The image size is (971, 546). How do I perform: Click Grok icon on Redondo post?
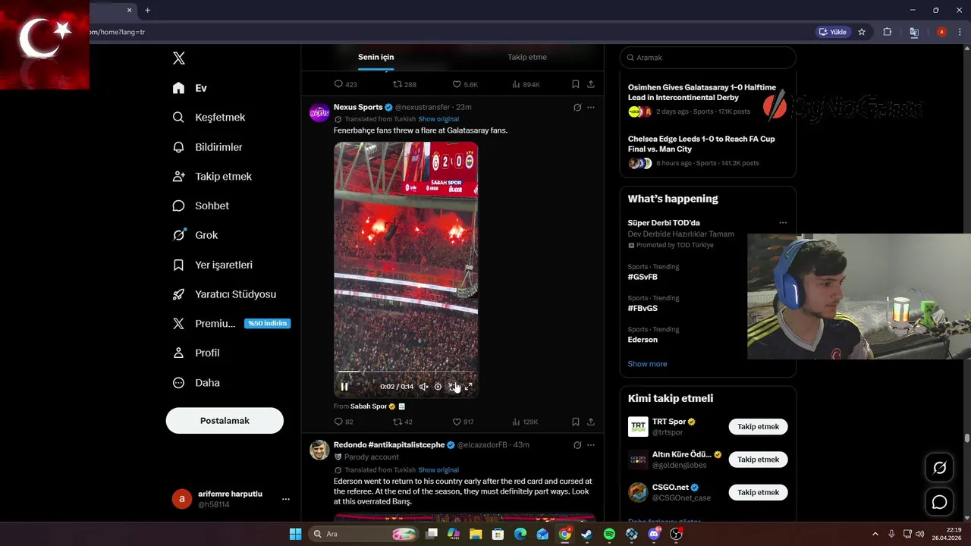577,445
